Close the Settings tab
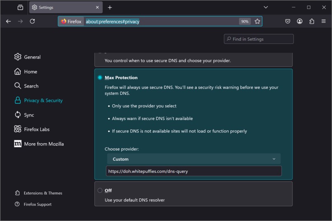Viewport: 332px width, 221px height. click(97, 7)
